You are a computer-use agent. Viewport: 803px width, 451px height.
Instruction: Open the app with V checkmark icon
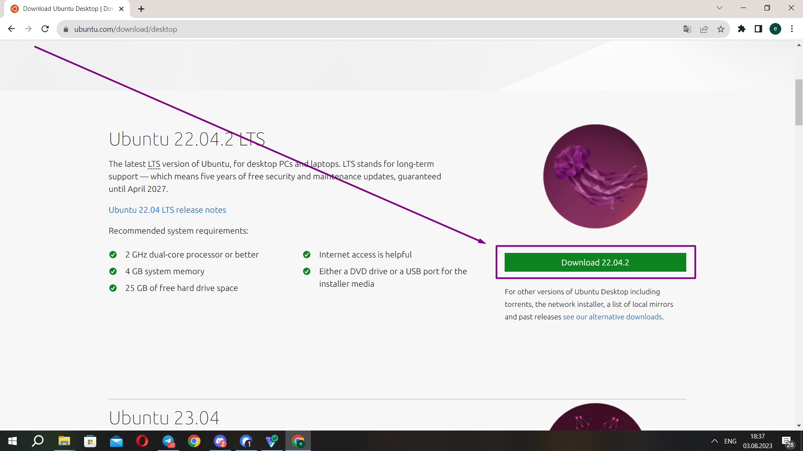272,441
